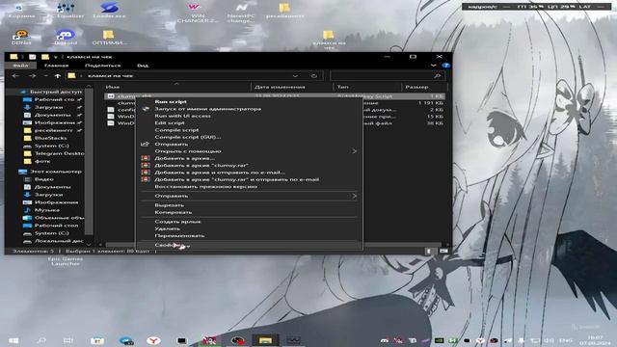Open Файл ribbon tab

click(x=20, y=66)
